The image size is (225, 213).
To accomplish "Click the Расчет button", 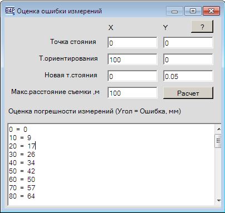I will point(188,93).
